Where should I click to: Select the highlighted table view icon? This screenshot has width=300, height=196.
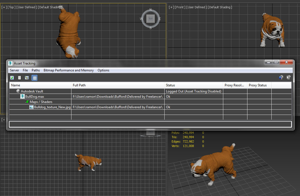(34, 78)
